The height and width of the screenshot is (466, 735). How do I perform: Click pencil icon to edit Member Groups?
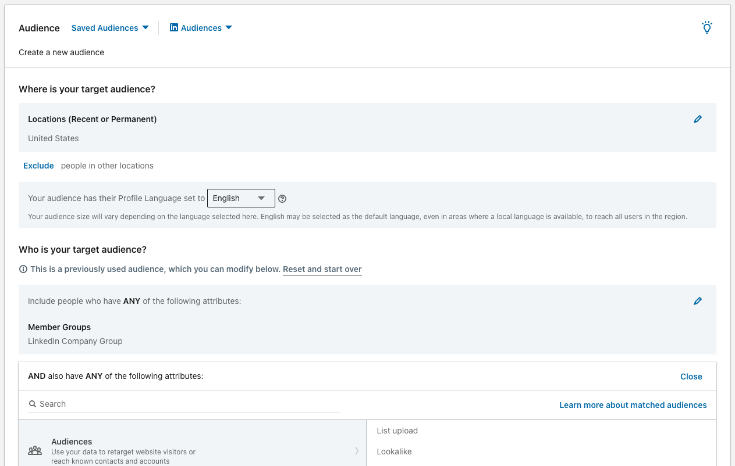click(698, 301)
